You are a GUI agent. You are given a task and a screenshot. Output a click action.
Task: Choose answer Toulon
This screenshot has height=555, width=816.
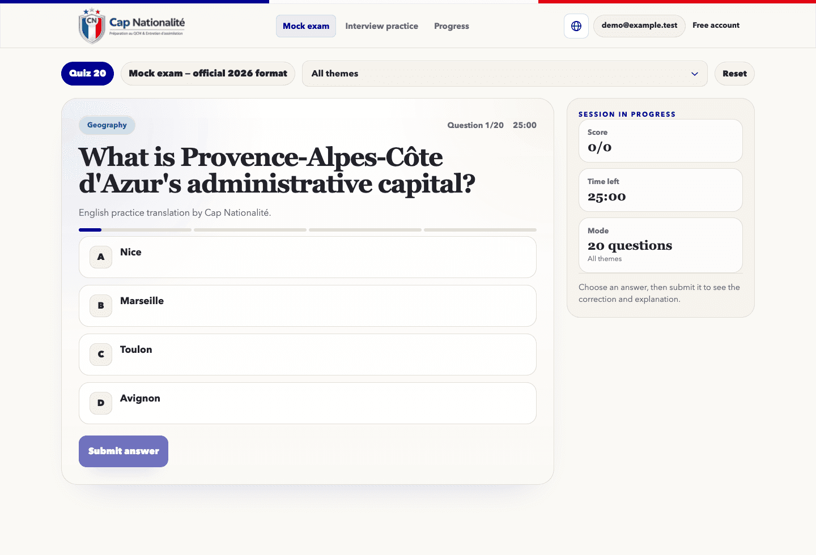pos(308,355)
